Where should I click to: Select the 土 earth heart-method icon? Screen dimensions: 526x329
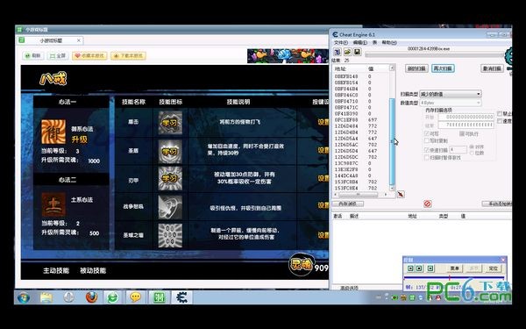[x=53, y=204]
